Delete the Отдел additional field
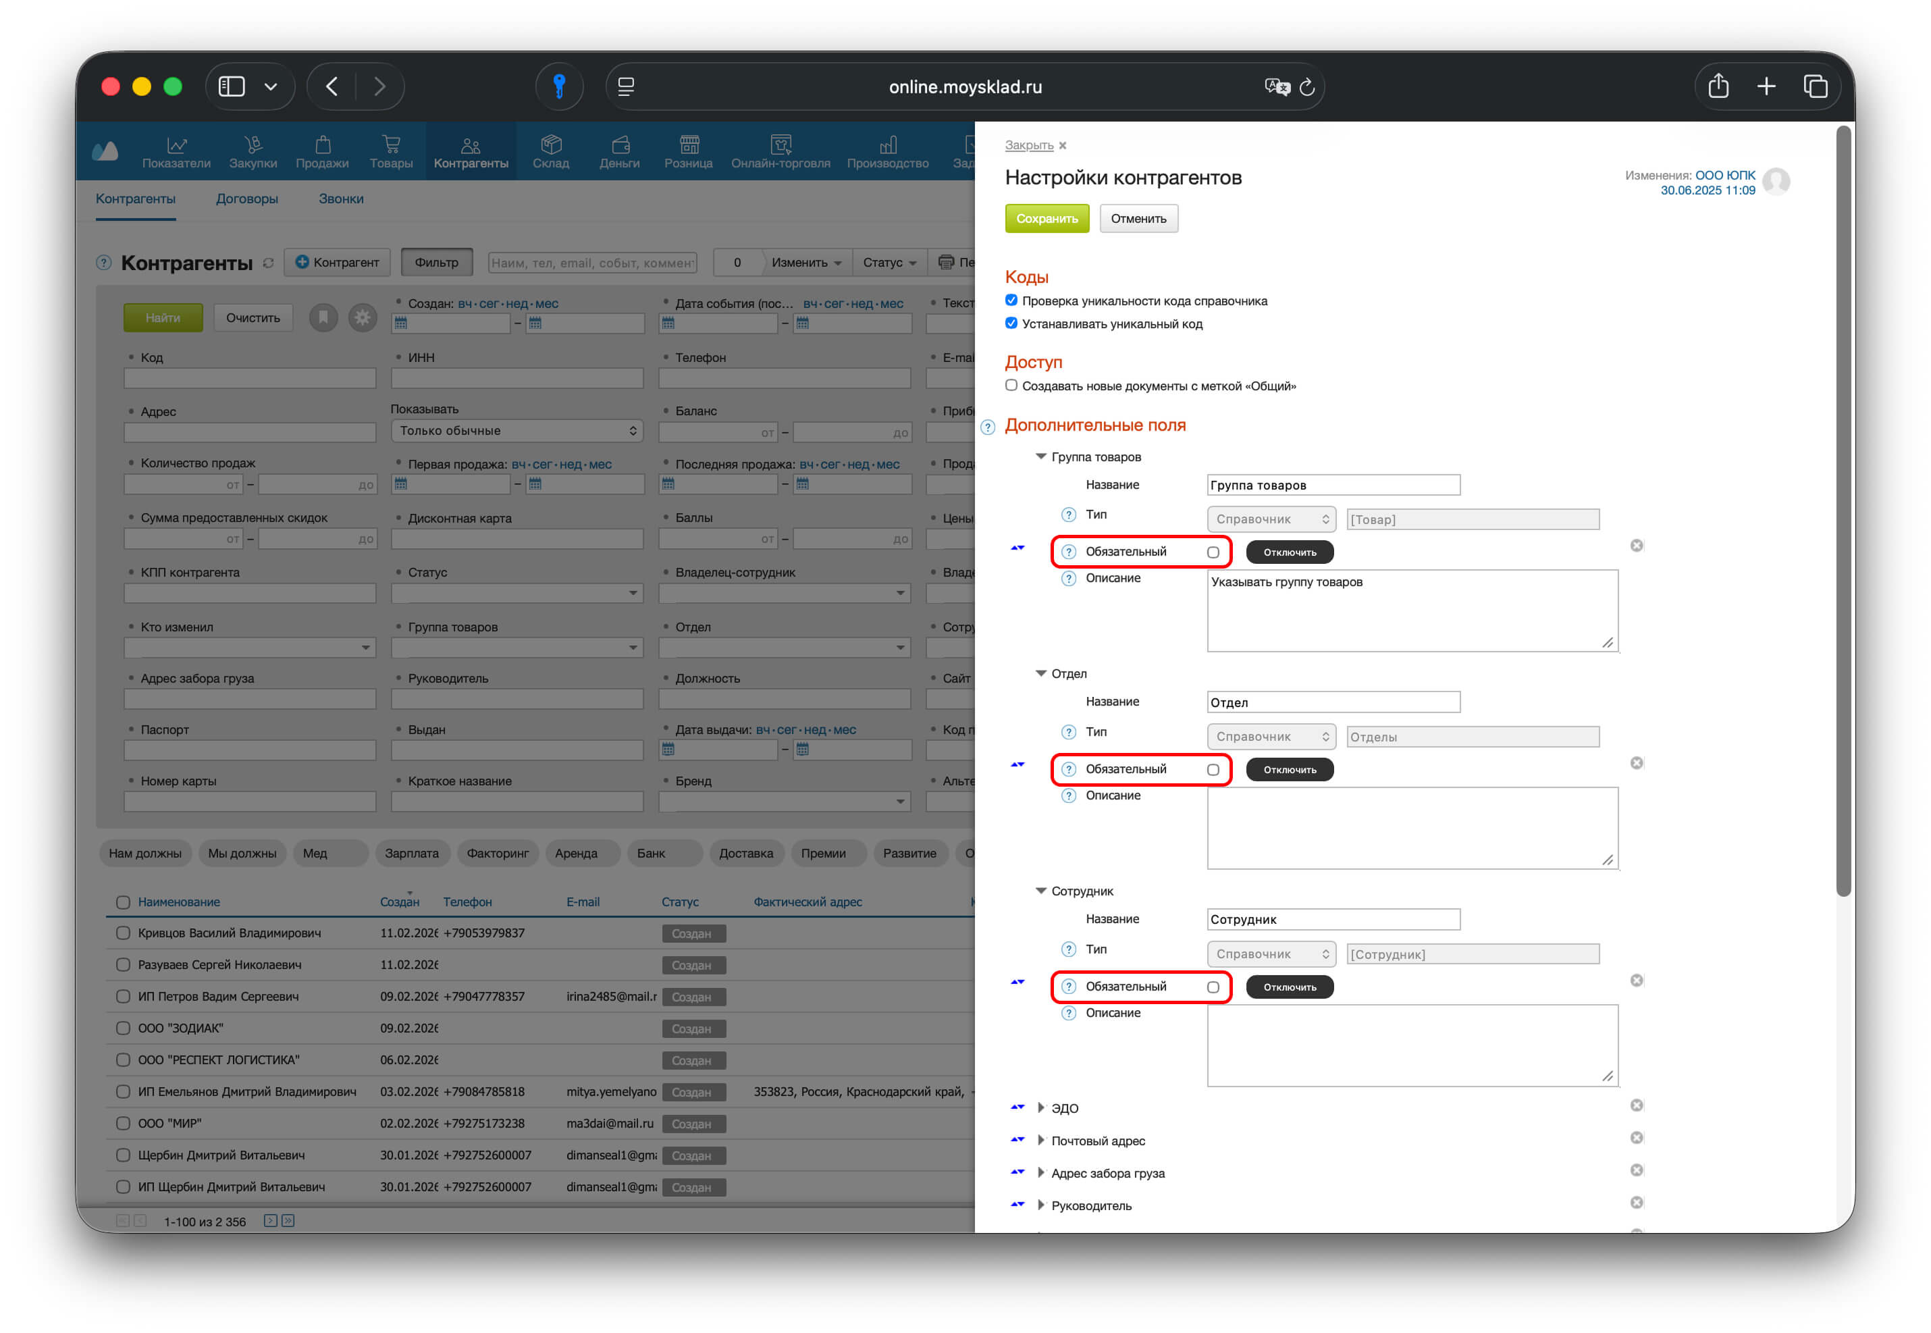 click(x=1637, y=762)
